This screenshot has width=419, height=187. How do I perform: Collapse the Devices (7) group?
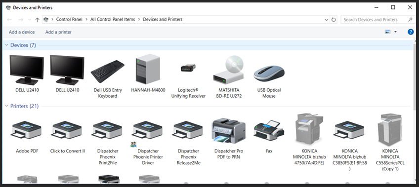click(6, 45)
